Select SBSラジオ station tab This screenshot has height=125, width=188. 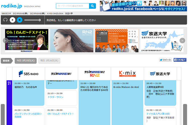point(6,13)
